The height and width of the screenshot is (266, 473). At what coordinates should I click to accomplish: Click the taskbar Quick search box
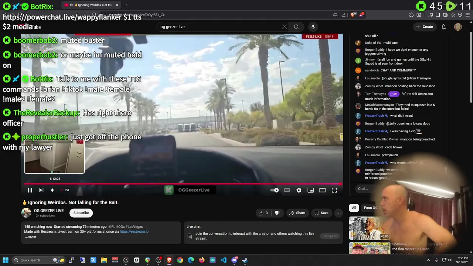coord(38,260)
